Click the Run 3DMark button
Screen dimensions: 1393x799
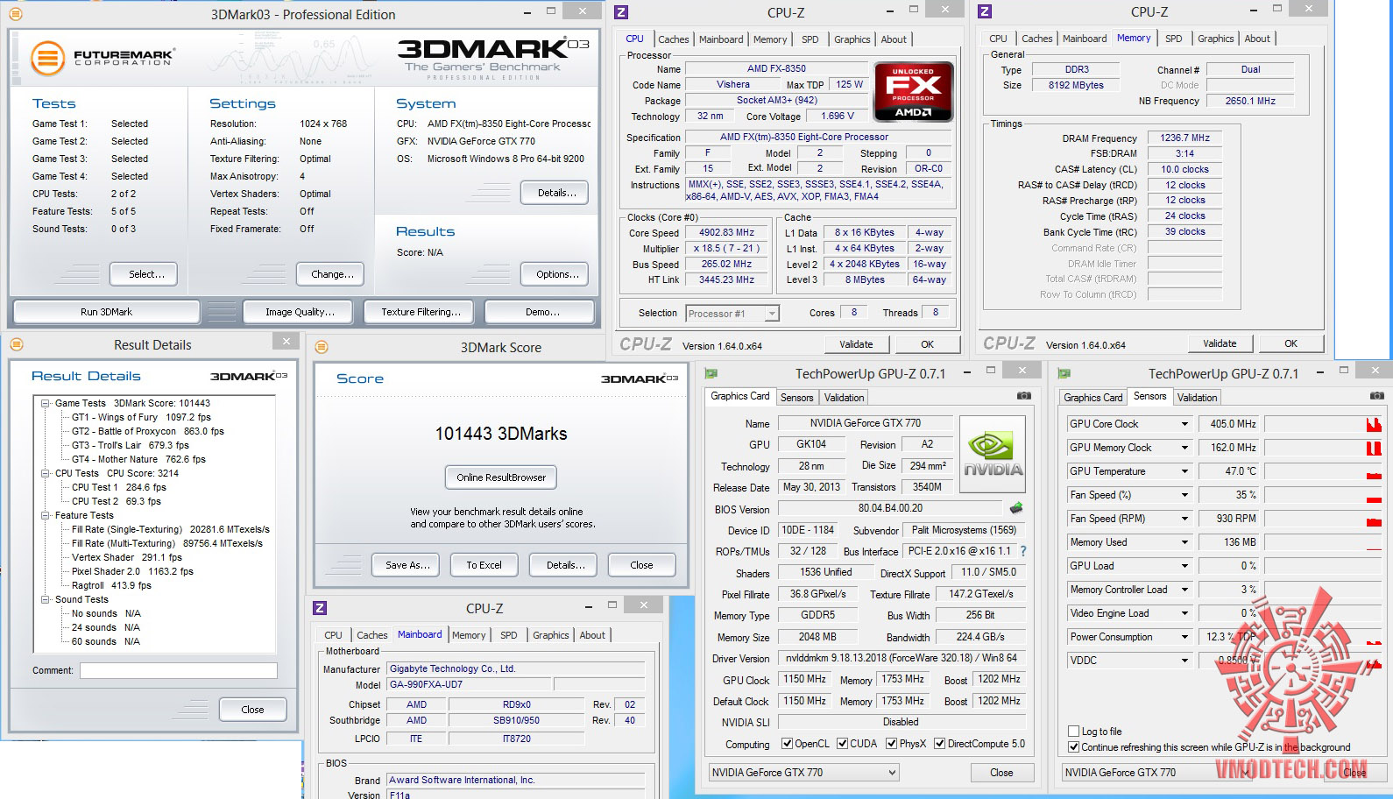106,312
